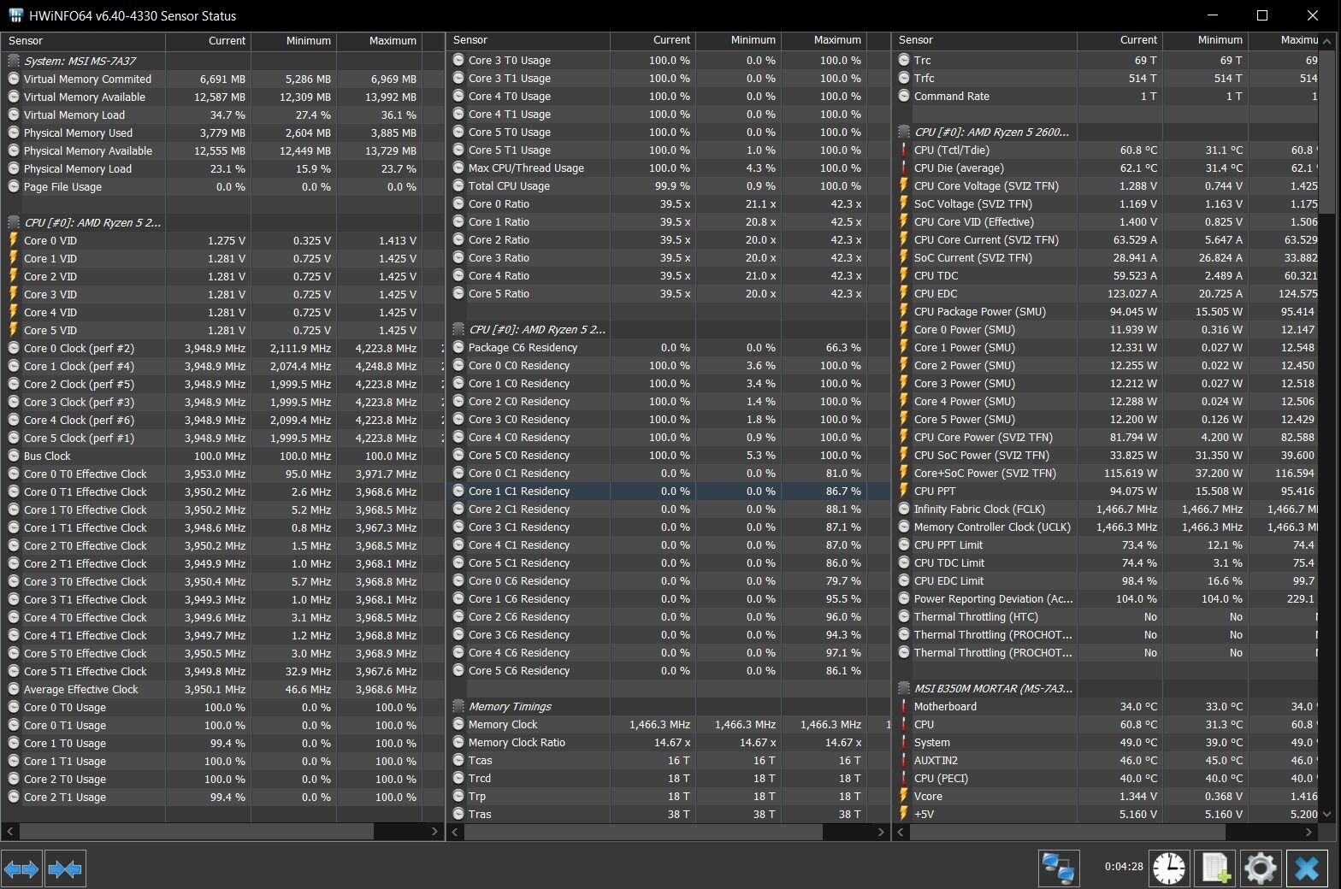This screenshot has height=889, width=1341.
Task: Click the blue X close sensors icon
Action: tap(1307, 868)
